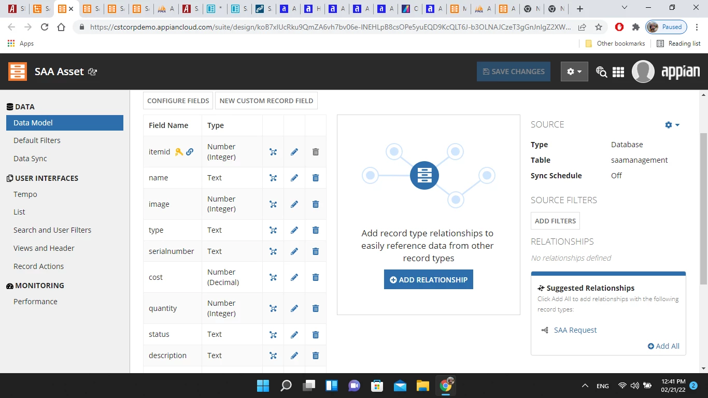This screenshot has width=708, height=398.
Task: Bookmark this page with the star icon
Action: (599, 27)
